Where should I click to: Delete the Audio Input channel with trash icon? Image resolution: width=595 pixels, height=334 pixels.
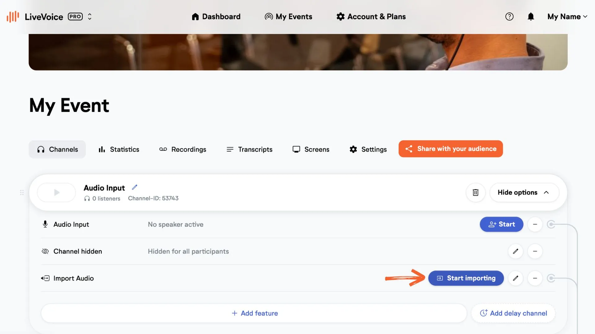click(475, 192)
